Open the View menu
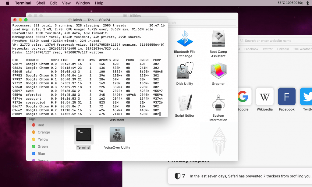312x187 pixels. pos(66,3)
